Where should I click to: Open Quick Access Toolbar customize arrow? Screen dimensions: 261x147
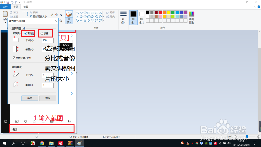(20, 2)
